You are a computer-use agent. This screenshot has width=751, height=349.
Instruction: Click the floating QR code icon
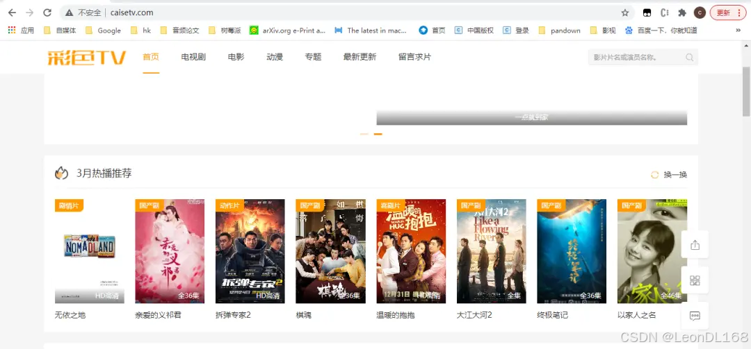[x=695, y=280]
